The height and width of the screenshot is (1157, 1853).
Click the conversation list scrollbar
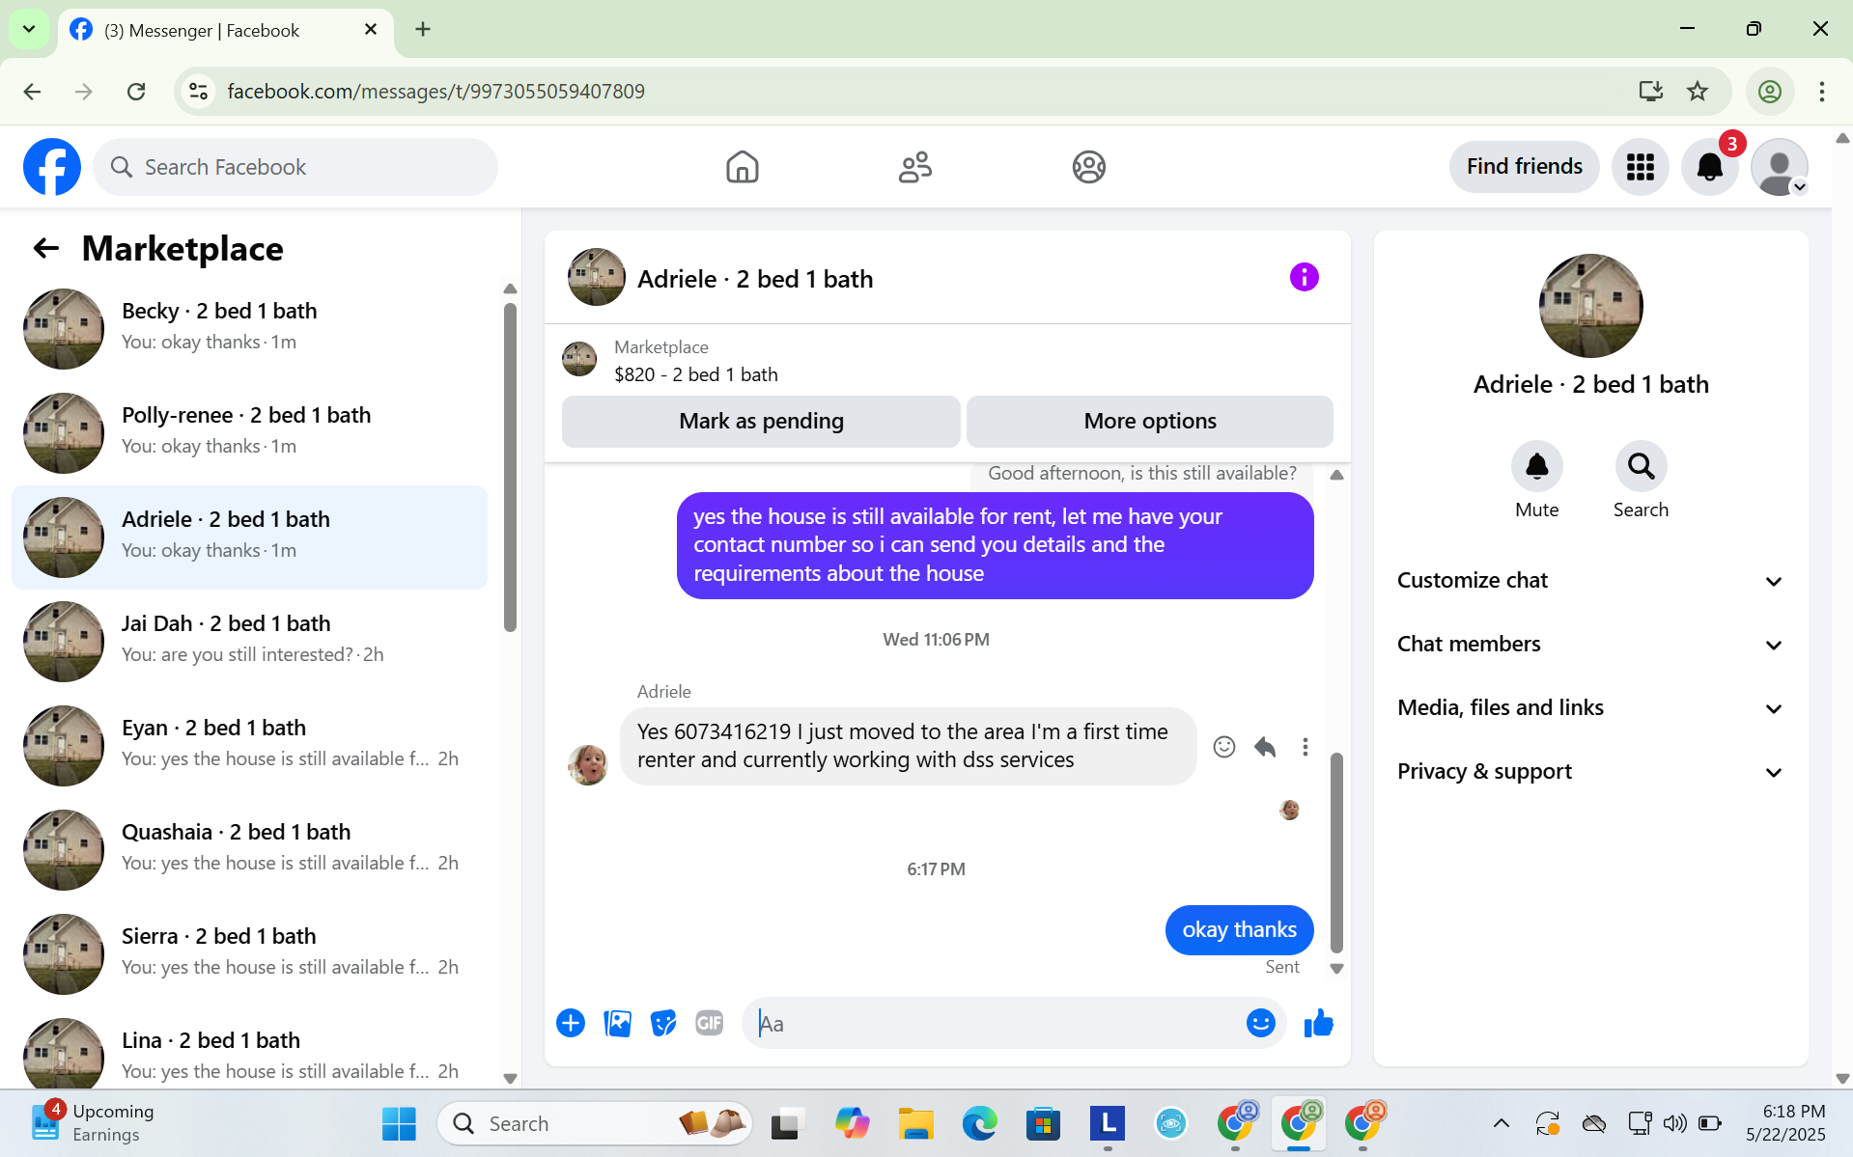(510, 467)
